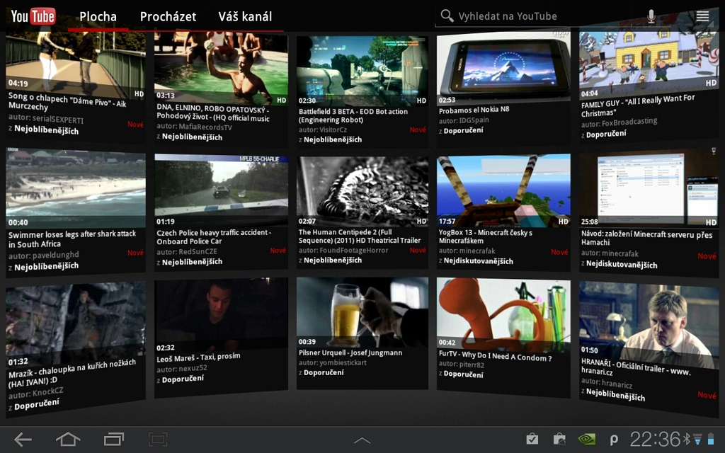This screenshot has width=725, height=453.
Task: Open Recent apps from the navigation bar
Action: tap(113, 439)
